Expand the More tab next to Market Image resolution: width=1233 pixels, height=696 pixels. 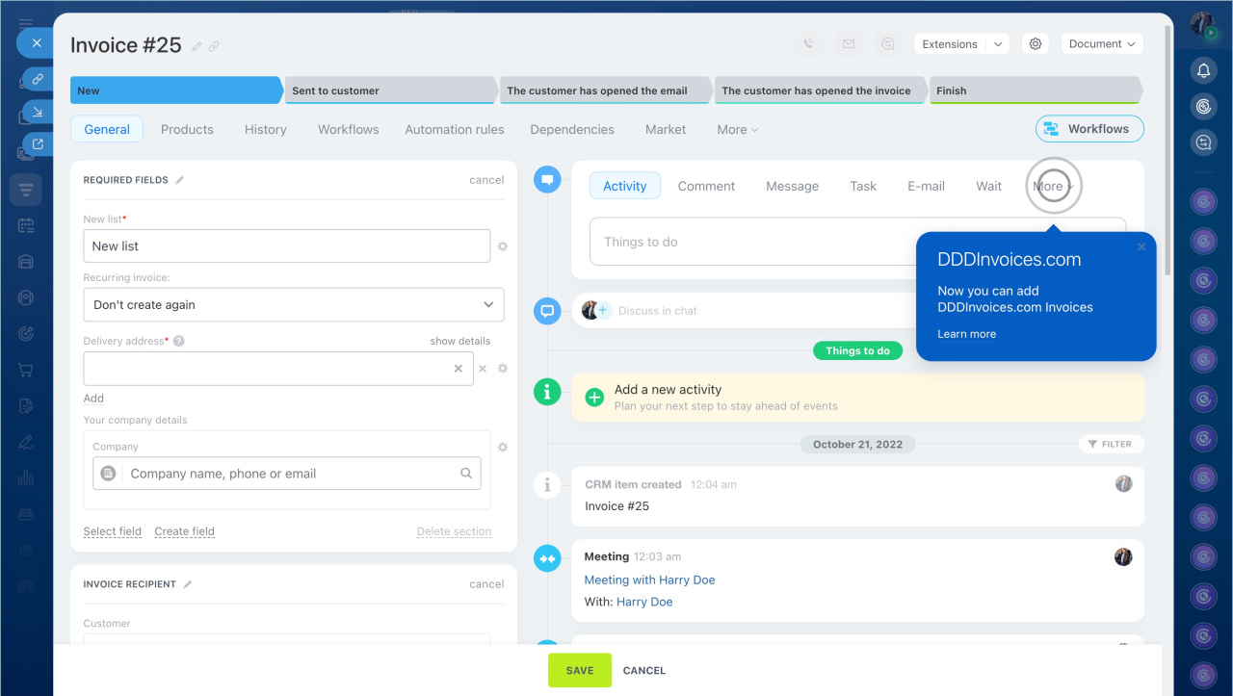coord(737,130)
